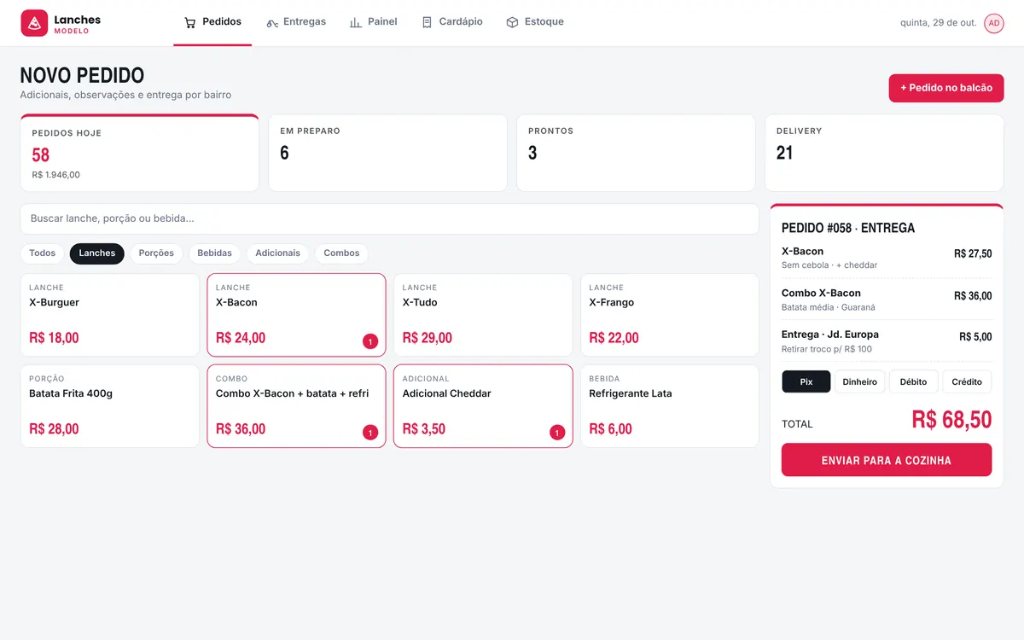Select Dinheiro as payment method

(x=860, y=381)
